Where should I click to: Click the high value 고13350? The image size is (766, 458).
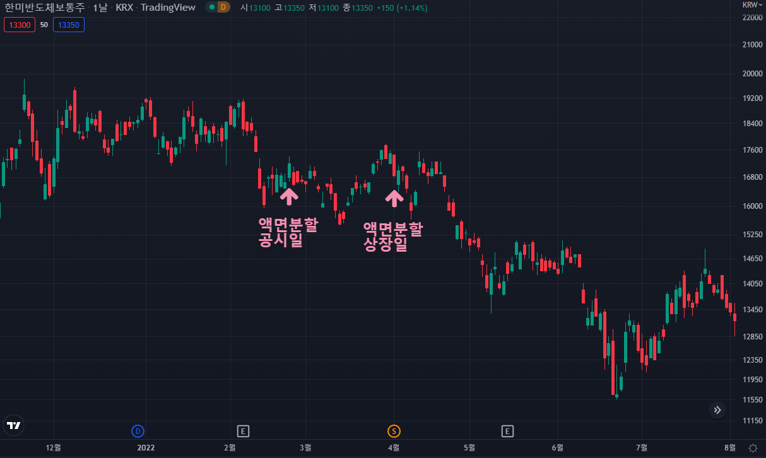(290, 8)
